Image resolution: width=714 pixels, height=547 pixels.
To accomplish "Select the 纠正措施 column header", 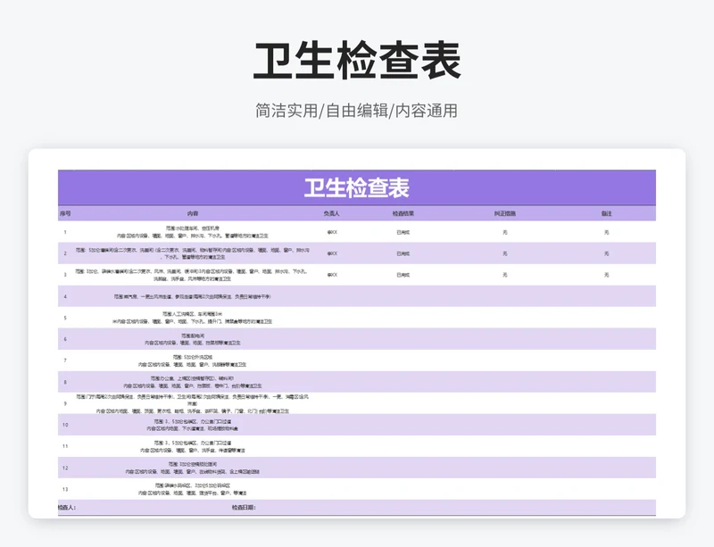I will [x=505, y=213].
